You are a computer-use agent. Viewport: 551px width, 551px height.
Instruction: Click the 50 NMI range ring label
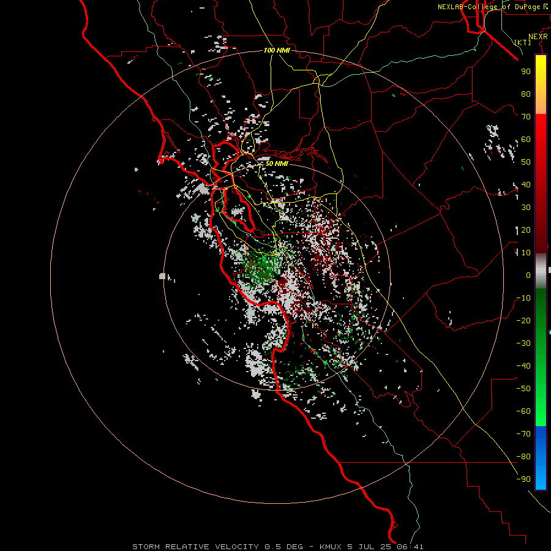pyautogui.click(x=277, y=163)
